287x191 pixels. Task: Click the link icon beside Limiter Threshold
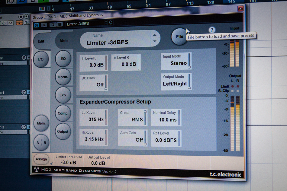52,164
